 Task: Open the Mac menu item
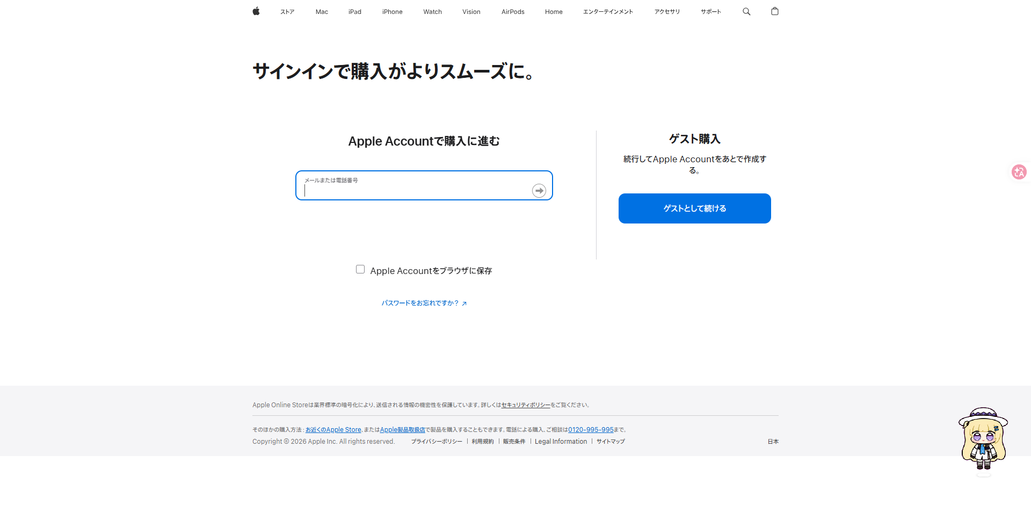coord(322,12)
